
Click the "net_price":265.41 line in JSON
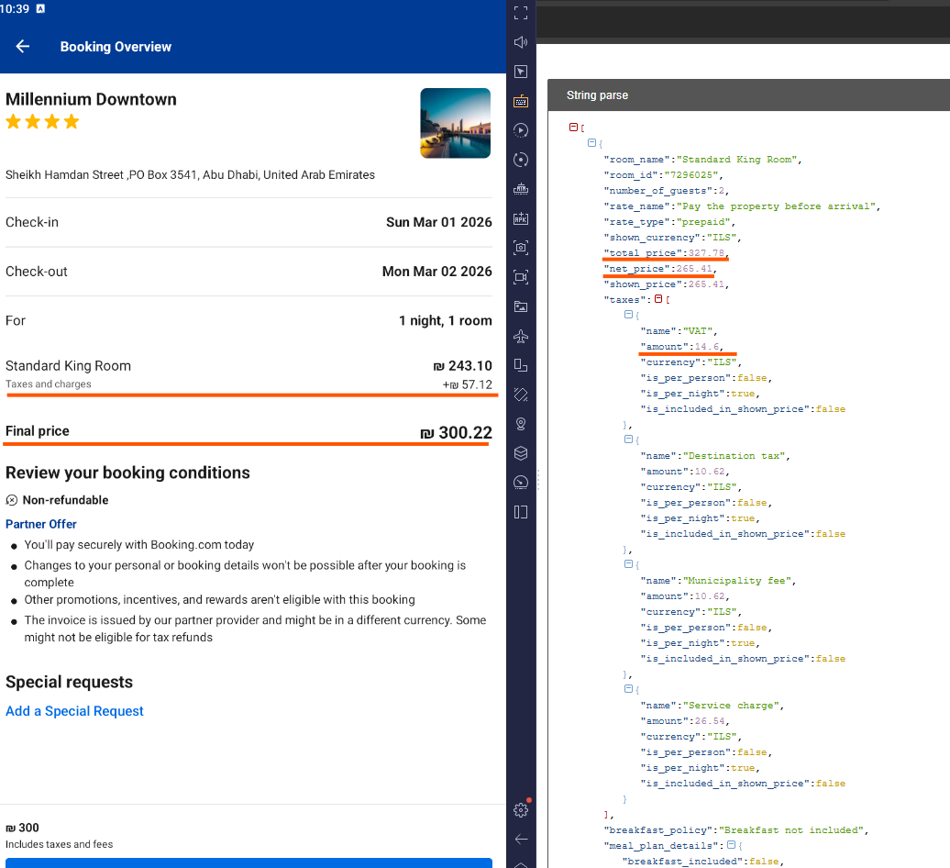(x=660, y=269)
